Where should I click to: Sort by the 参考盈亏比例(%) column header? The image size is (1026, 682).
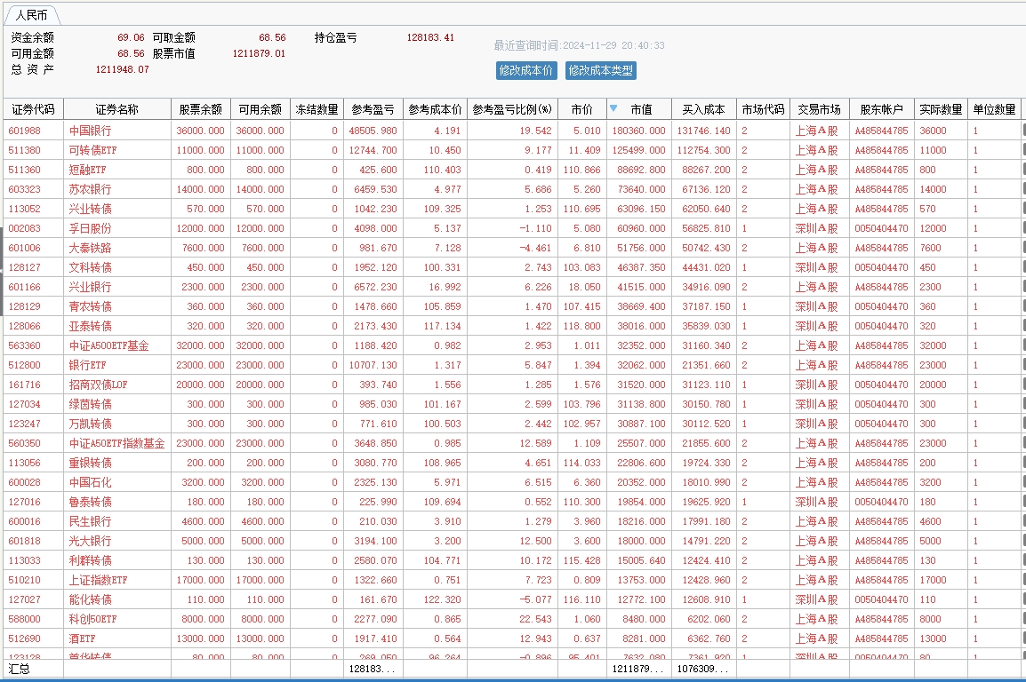pyautogui.click(x=512, y=109)
